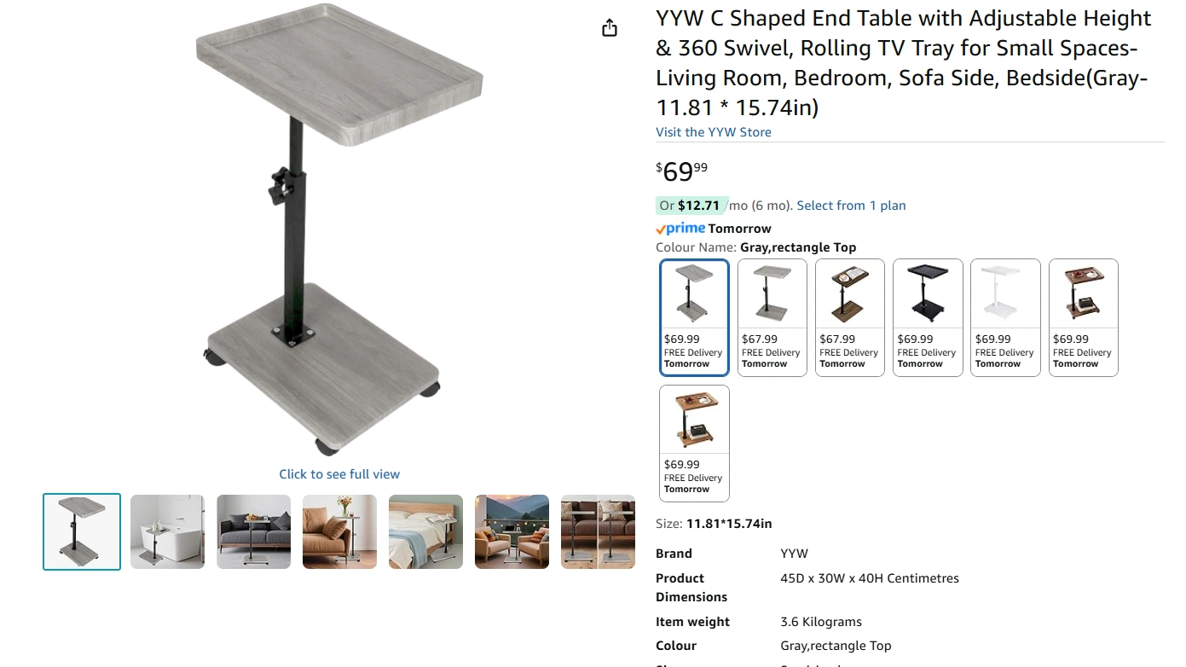
Task: View the bedside scene thumbnail
Action: [x=426, y=531]
